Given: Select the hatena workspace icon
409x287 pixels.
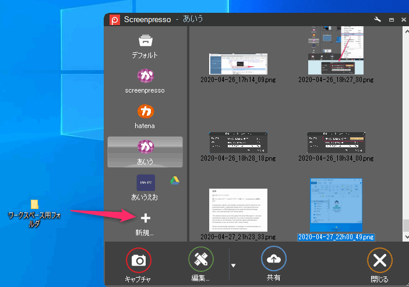Looking at the screenshot, I should (x=146, y=111).
